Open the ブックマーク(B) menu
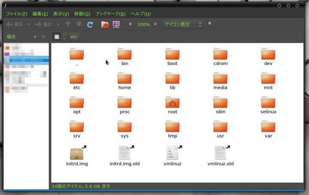 [111, 14]
